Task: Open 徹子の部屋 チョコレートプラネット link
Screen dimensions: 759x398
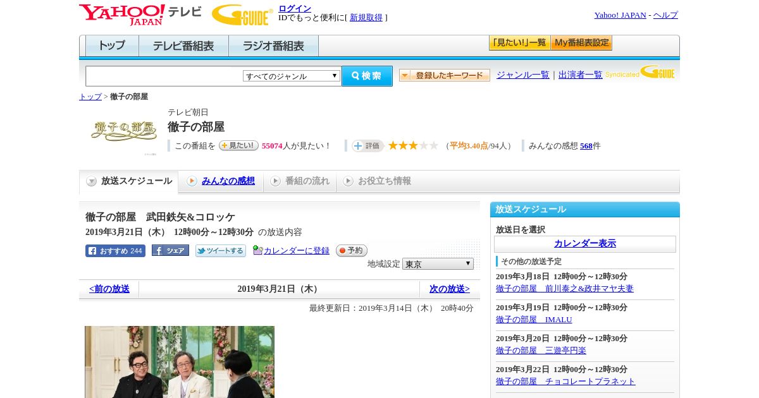Action: click(565, 382)
